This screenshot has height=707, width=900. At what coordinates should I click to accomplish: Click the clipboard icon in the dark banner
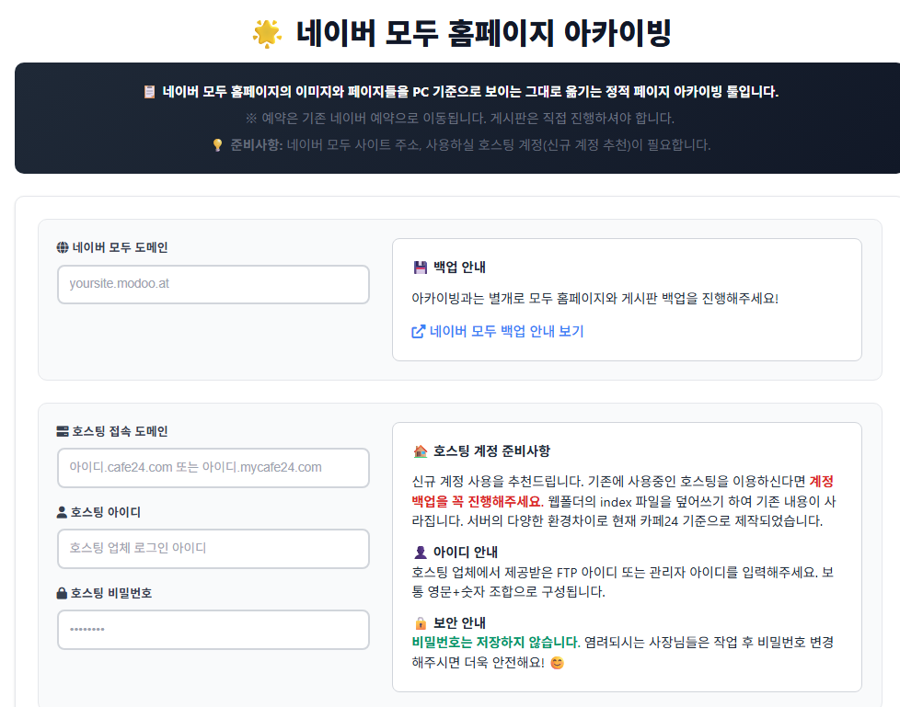point(149,92)
